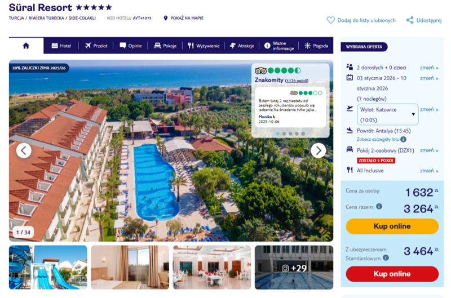451x298 pixels.
Task: Click the map pin icon Pokaż na mapie
Action: click(166, 18)
